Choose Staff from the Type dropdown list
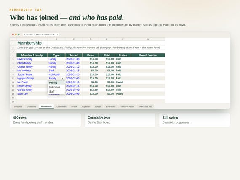 [56, 91]
